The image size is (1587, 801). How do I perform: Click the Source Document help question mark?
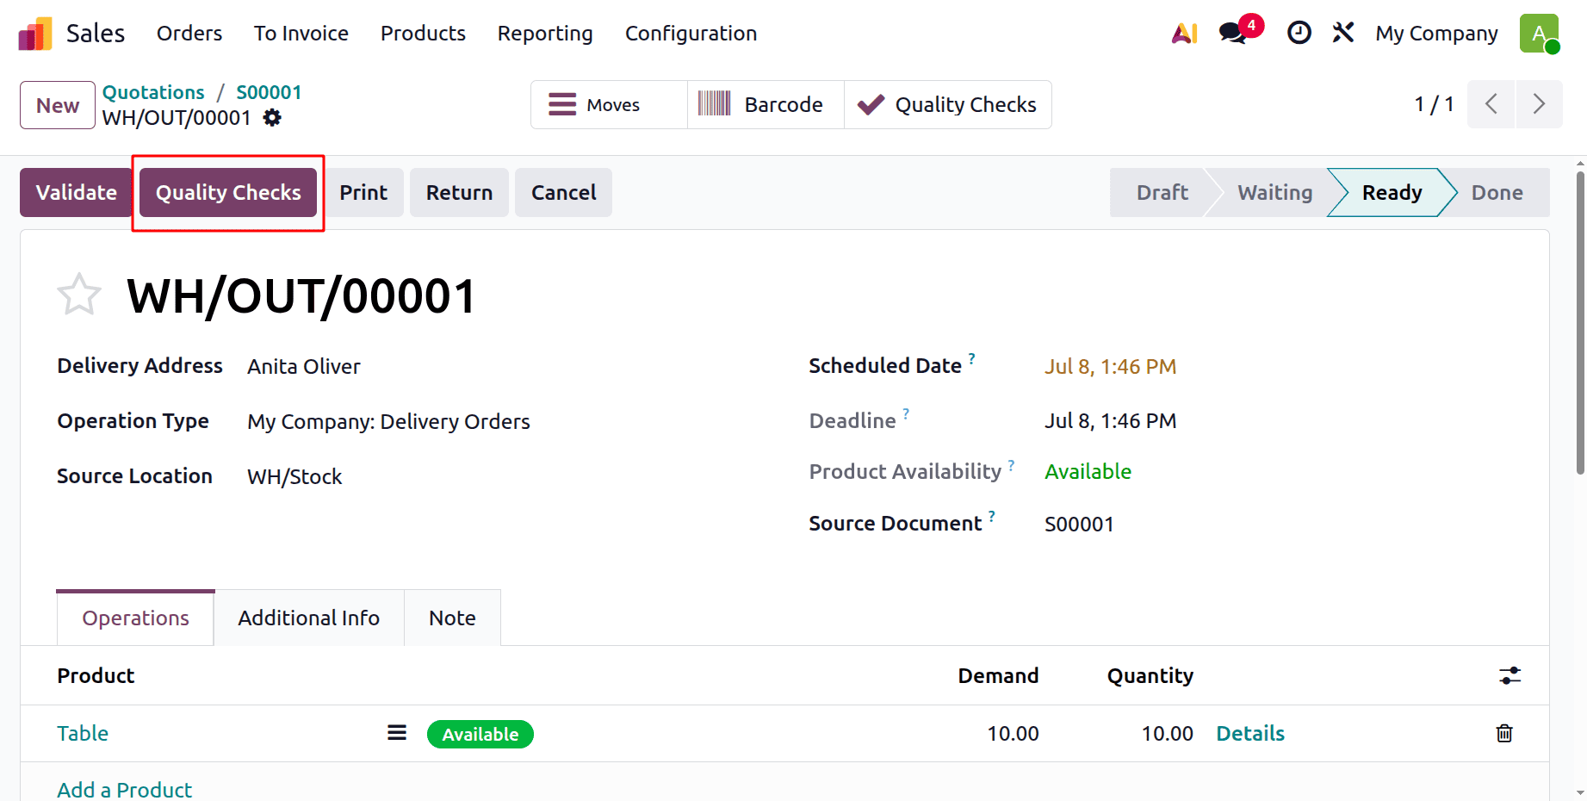(992, 516)
